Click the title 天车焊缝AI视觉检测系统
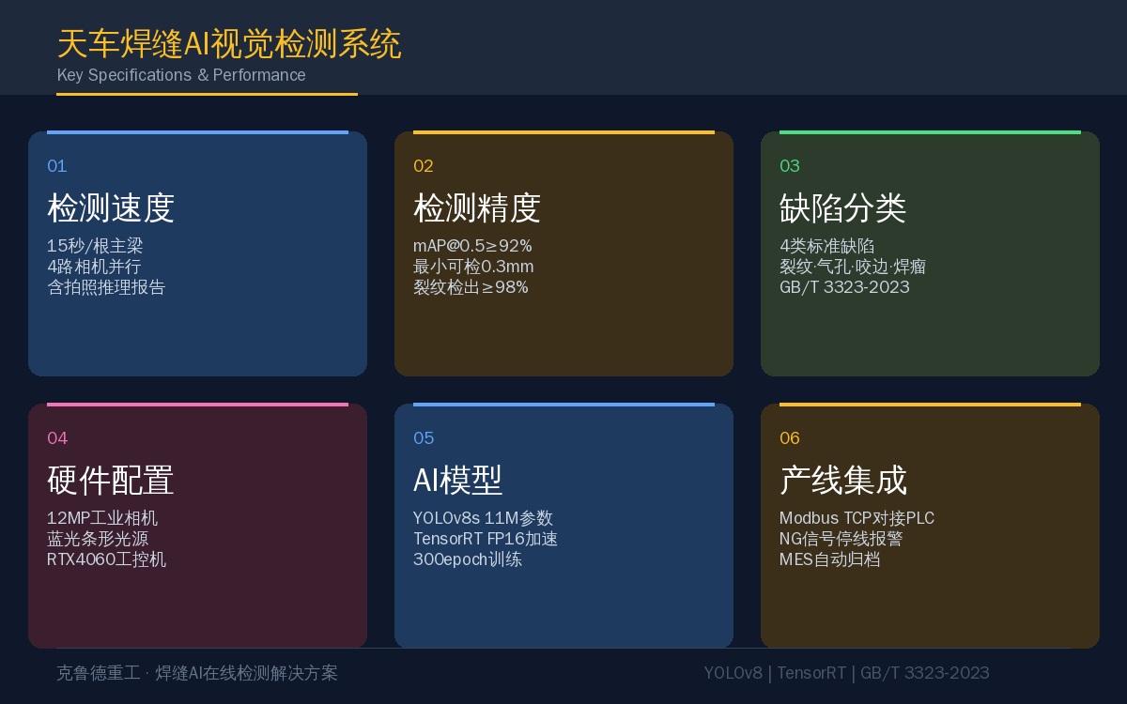 pyautogui.click(x=229, y=44)
